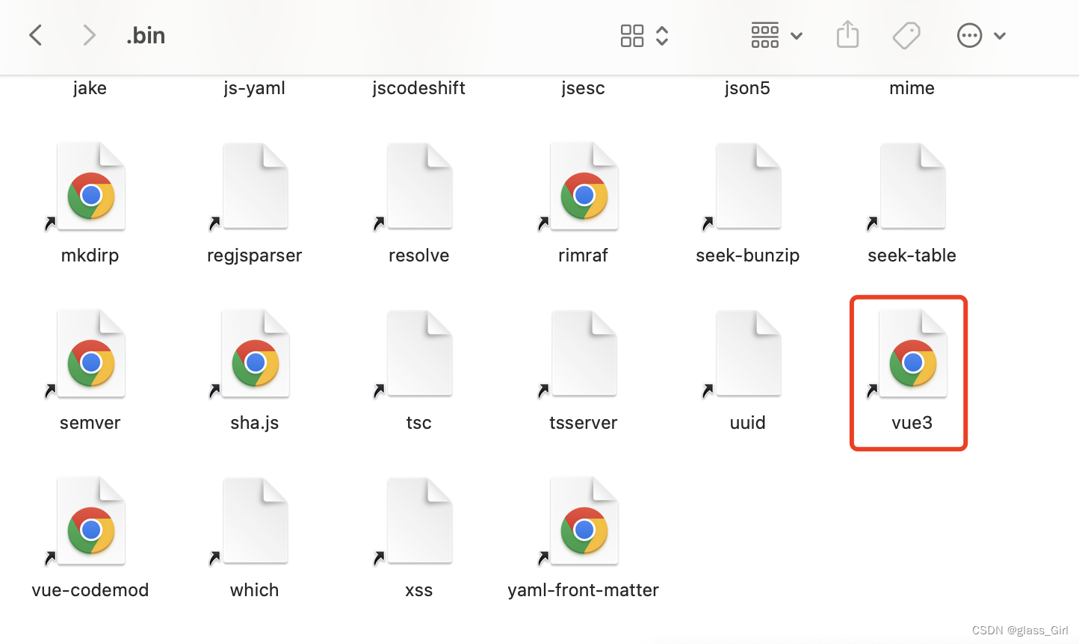Select the sha.js file icon

tap(255, 353)
